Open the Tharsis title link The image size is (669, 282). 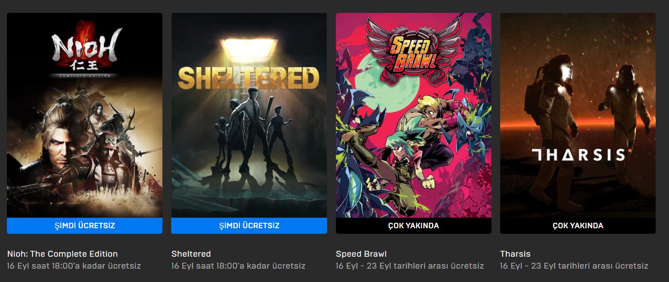[515, 254]
